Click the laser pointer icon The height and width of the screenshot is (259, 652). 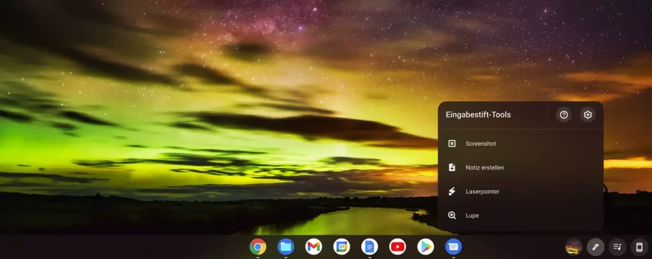point(452,192)
